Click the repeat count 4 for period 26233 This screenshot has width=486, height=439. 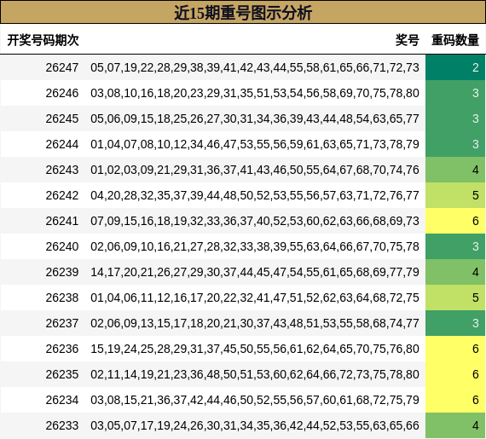click(x=455, y=425)
